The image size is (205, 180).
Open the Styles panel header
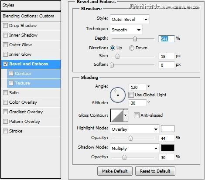(x=31, y=5)
